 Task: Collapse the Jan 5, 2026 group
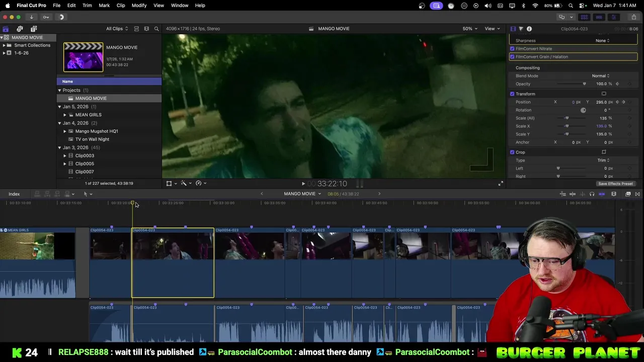(x=59, y=107)
